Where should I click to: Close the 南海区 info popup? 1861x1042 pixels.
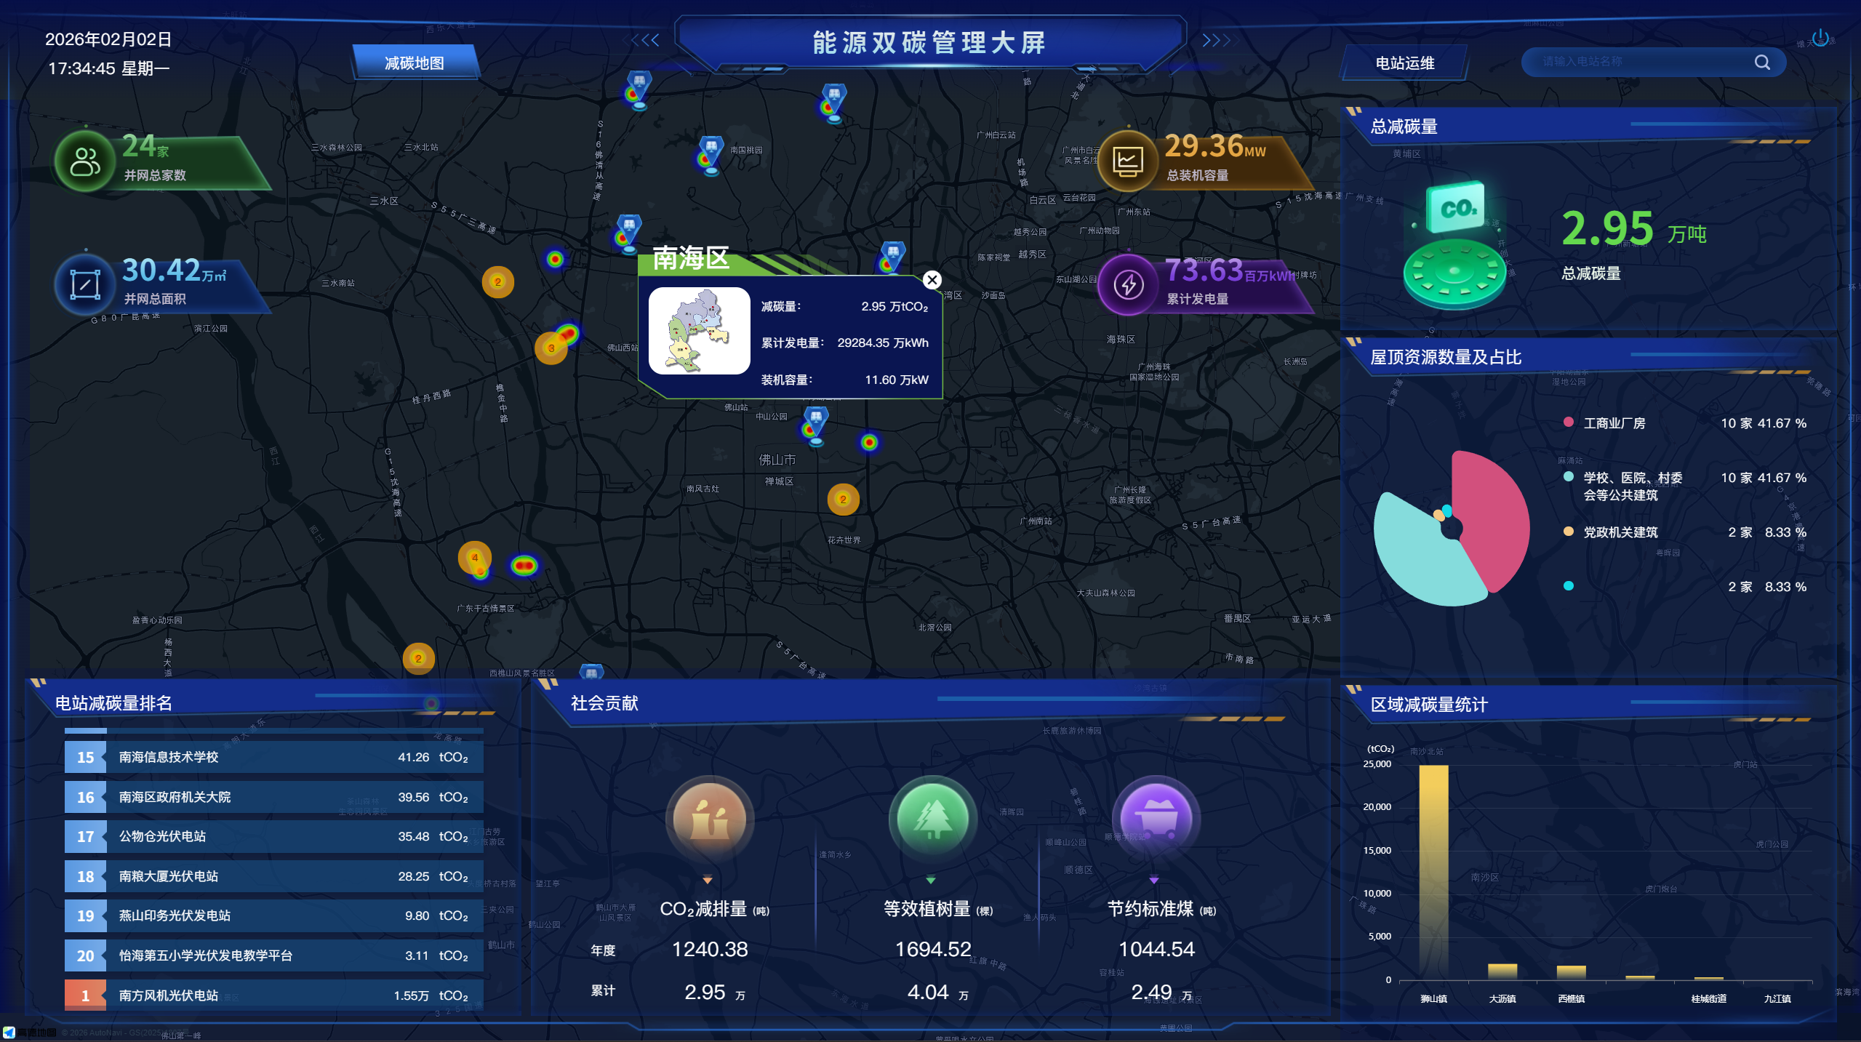(932, 279)
